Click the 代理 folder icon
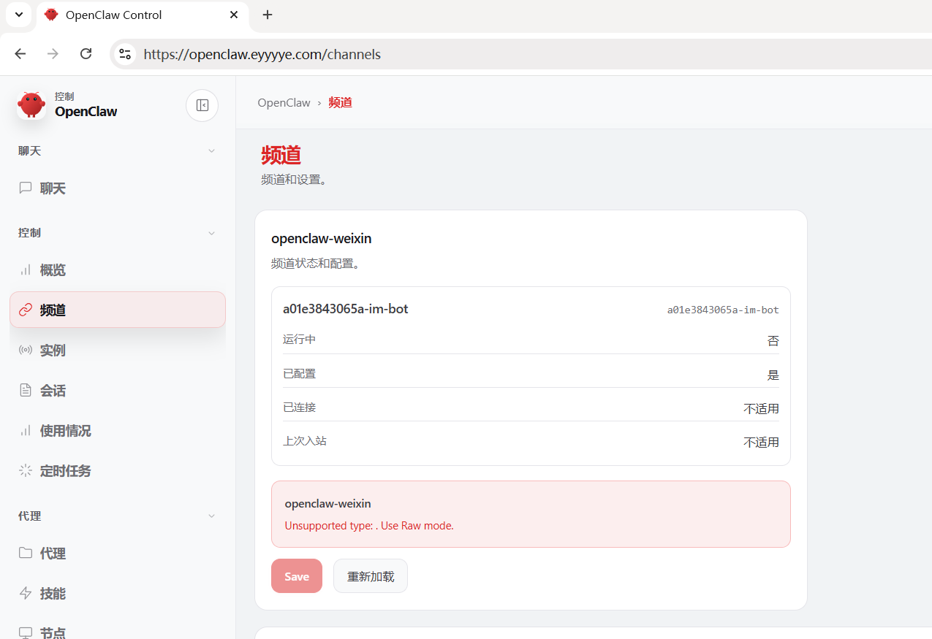 tap(26, 554)
